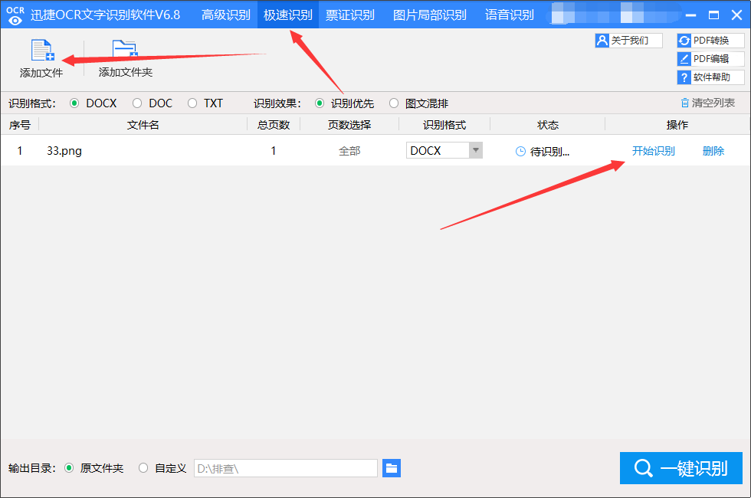Expand the DOCX format dropdown for 33.png

click(476, 150)
